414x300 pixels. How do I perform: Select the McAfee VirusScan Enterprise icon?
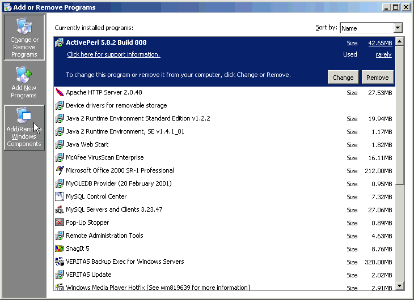[x=60, y=157]
